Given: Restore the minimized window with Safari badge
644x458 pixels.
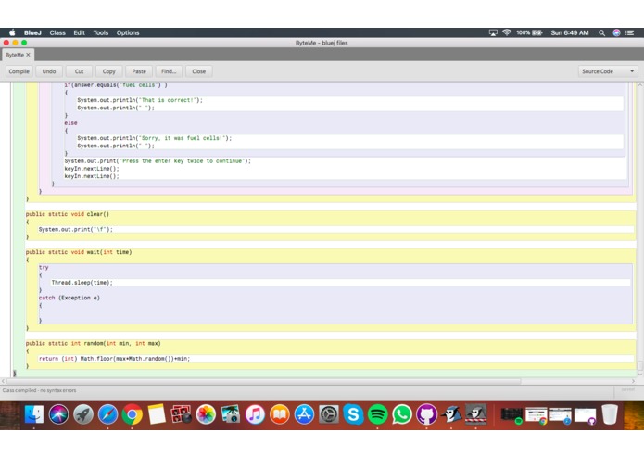Looking at the screenshot, I should click(561, 414).
